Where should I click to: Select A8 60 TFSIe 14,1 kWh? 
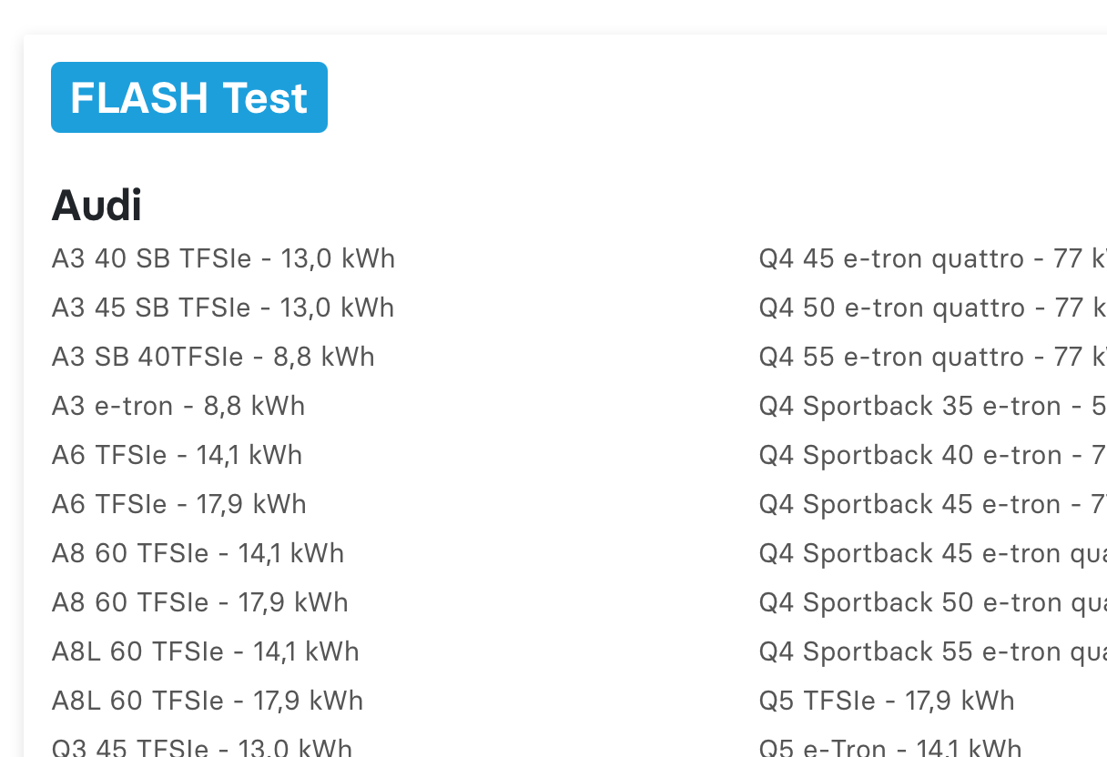198,554
